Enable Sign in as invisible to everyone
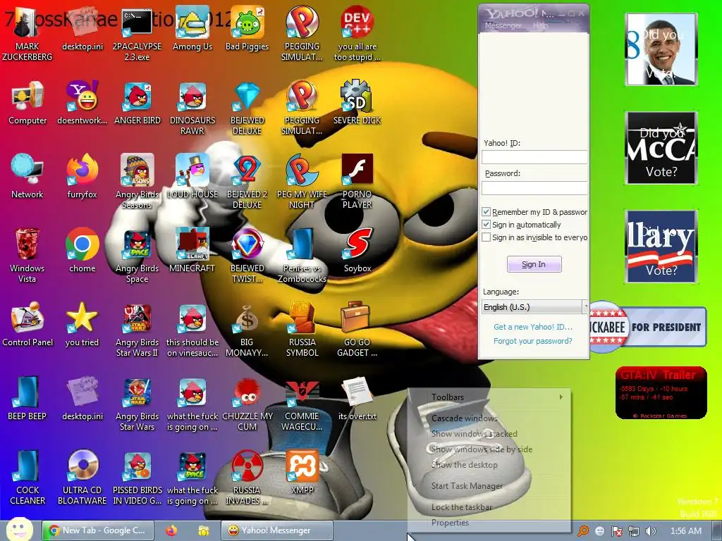The image size is (722, 541). [x=486, y=237]
